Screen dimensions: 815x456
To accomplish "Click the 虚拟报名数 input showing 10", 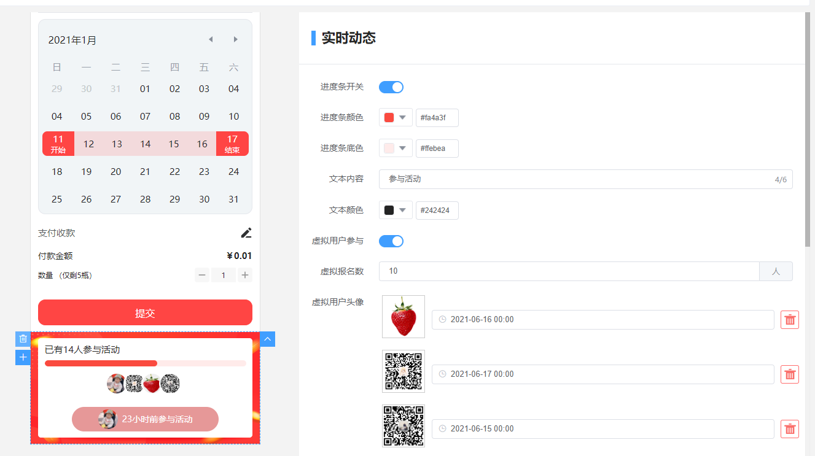I will [x=569, y=271].
